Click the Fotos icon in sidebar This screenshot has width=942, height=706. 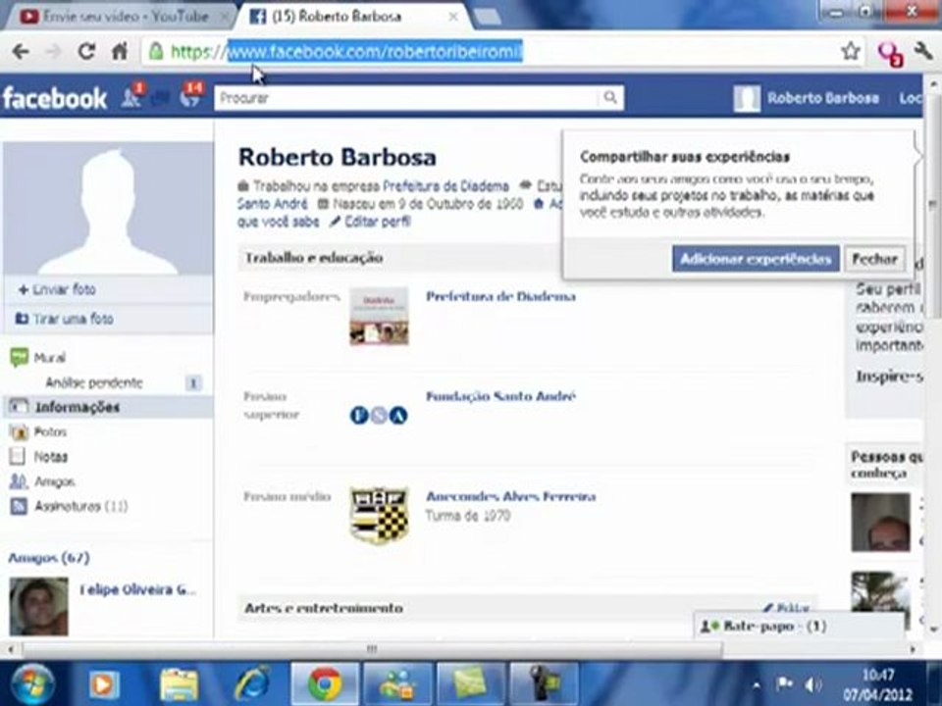coord(20,431)
